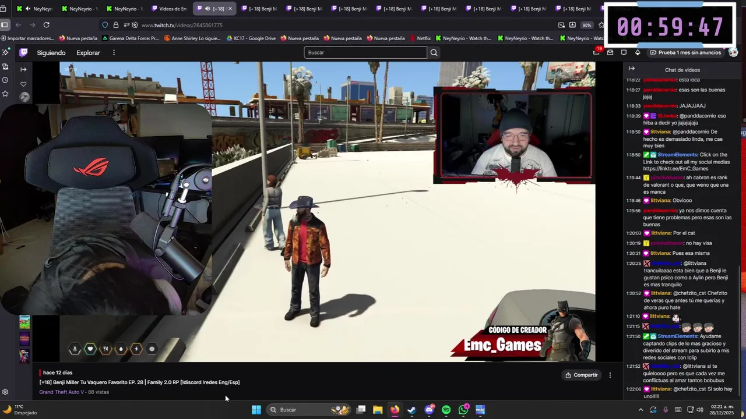Click the Twitch Buscar search field
Image resolution: width=746 pixels, height=419 pixels.
(x=365, y=52)
